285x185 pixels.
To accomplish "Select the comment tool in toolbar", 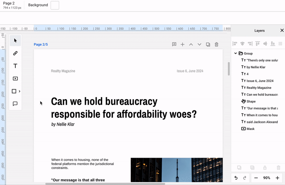I will (x=15, y=104).
